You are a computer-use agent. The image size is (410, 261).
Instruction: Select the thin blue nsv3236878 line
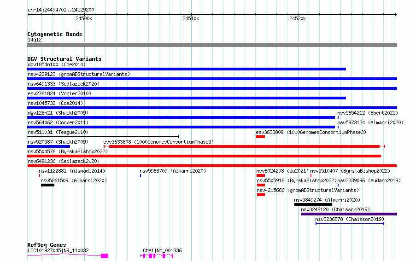tap(350, 224)
